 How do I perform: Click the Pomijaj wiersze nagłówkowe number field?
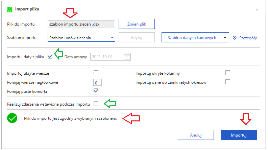[97, 83]
